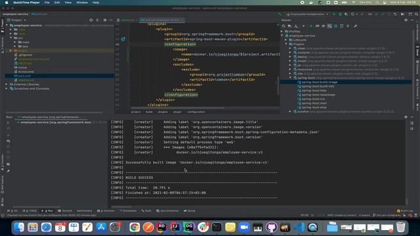Open run configuration dropdown in toolbar
The height and width of the screenshot is (236, 420).
307,14
